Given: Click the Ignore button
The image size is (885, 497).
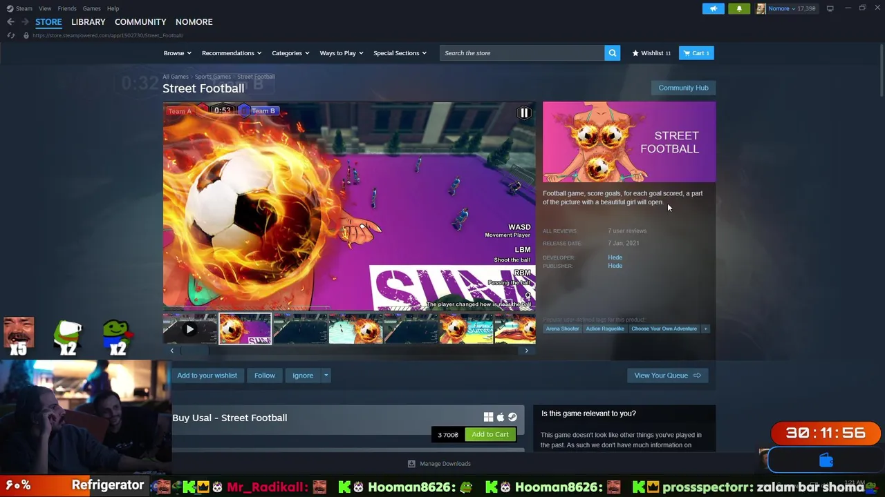Looking at the screenshot, I should pos(303,376).
